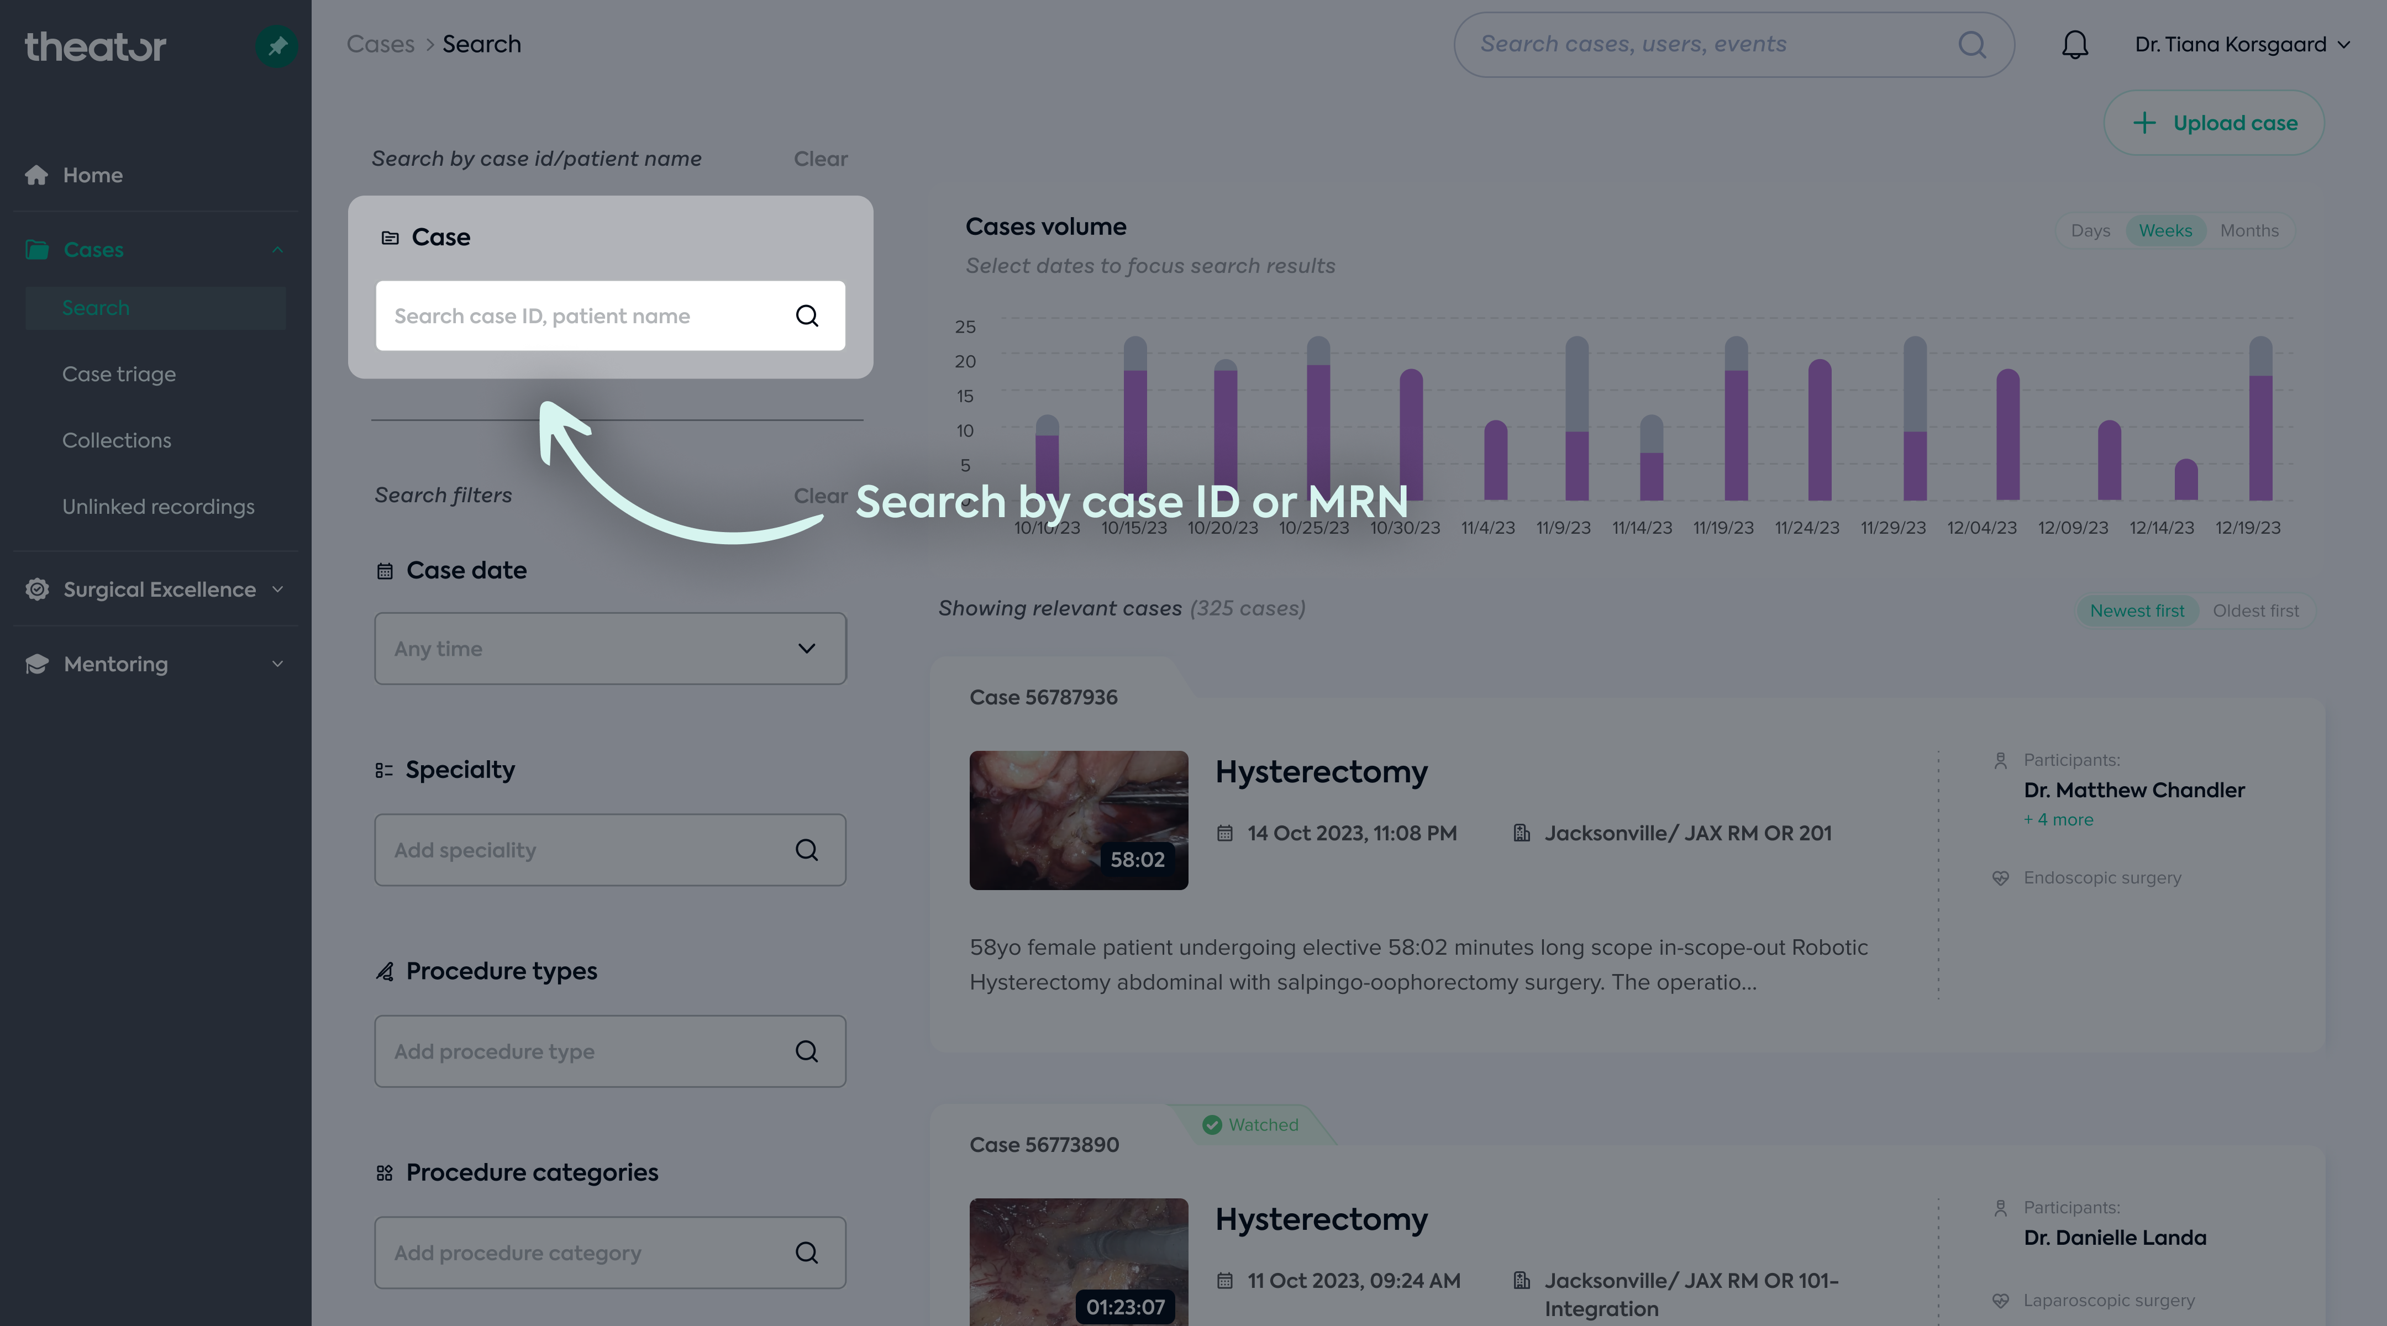Click the Cases folder icon
This screenshot has width=2387, height=1326.
point(37,249)
